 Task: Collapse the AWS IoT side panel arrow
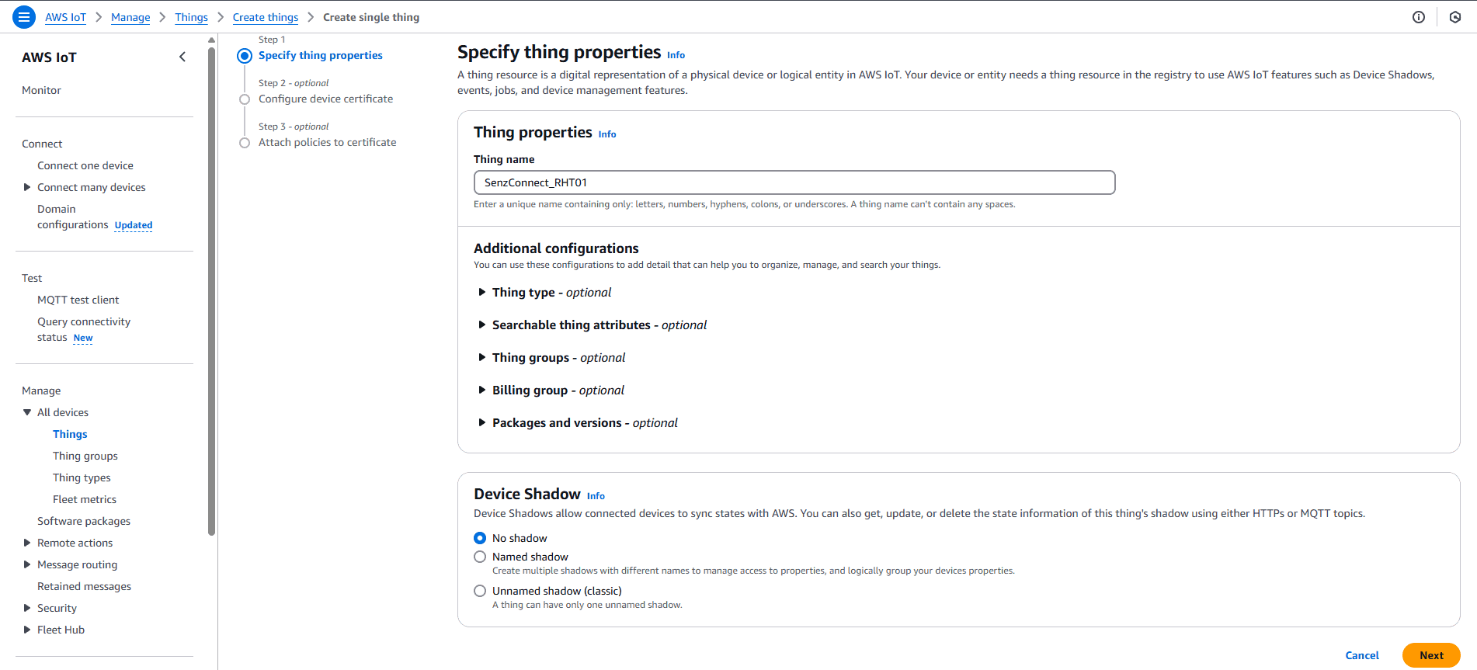point(182,57)
